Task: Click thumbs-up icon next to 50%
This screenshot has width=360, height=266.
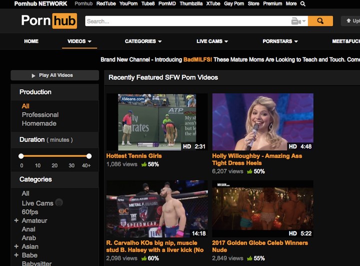Action: click(x=249, y=171)
